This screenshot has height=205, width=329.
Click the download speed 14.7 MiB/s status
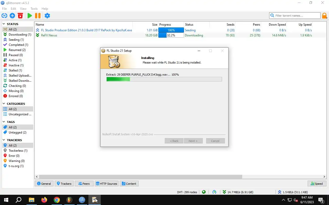point(238,192)
